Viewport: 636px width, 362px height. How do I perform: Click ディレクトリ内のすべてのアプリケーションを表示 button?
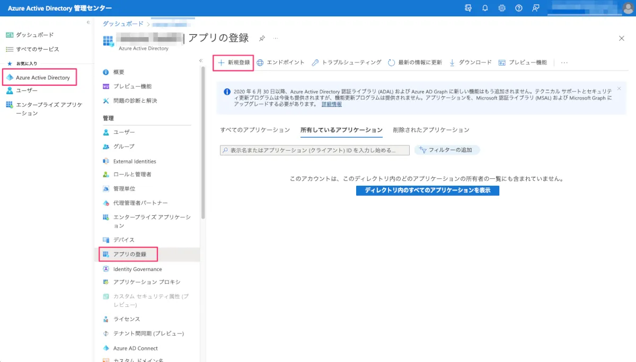427,191
